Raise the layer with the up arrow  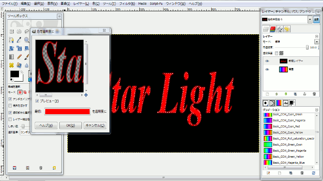coord(277,94)
